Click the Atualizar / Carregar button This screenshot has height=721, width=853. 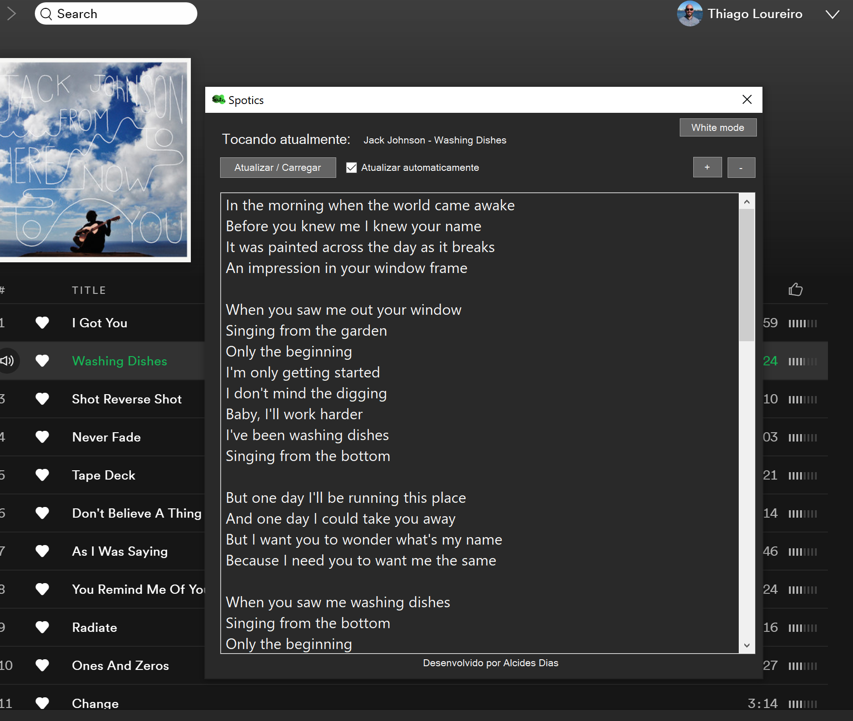278,168
